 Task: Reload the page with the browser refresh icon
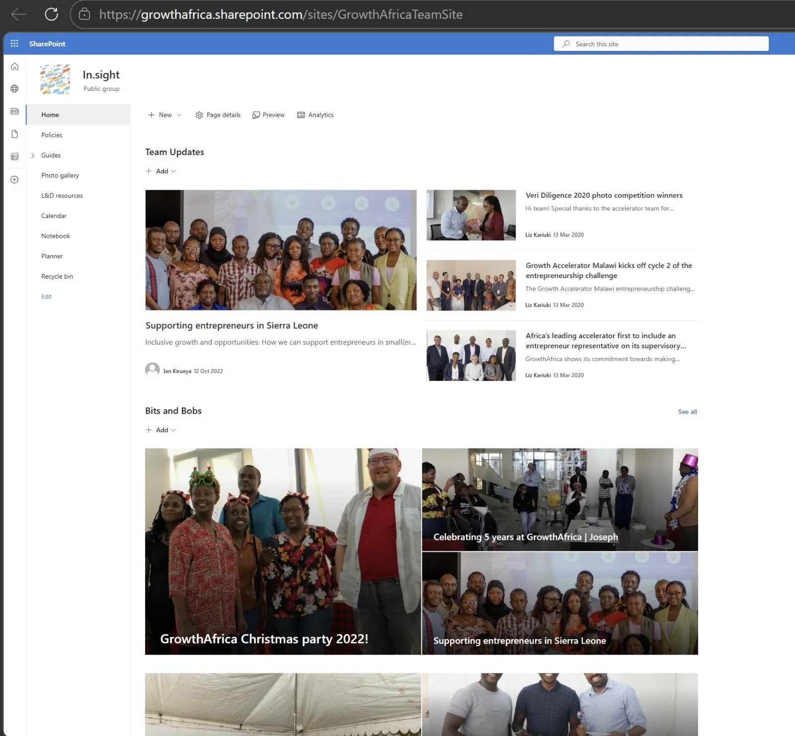point(52,14)
